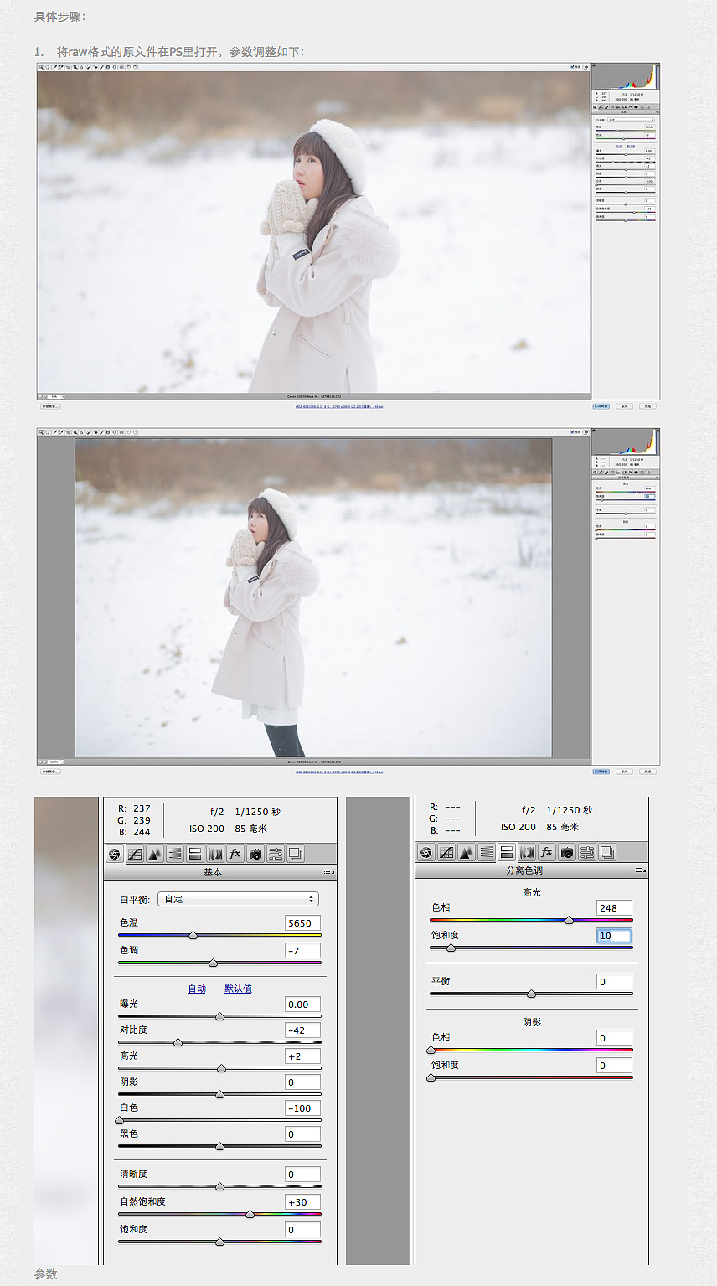Click 取消 button in upper screenshot
Screen dimensions: 717x1286
pyautogui.click(x=624, y=406)
